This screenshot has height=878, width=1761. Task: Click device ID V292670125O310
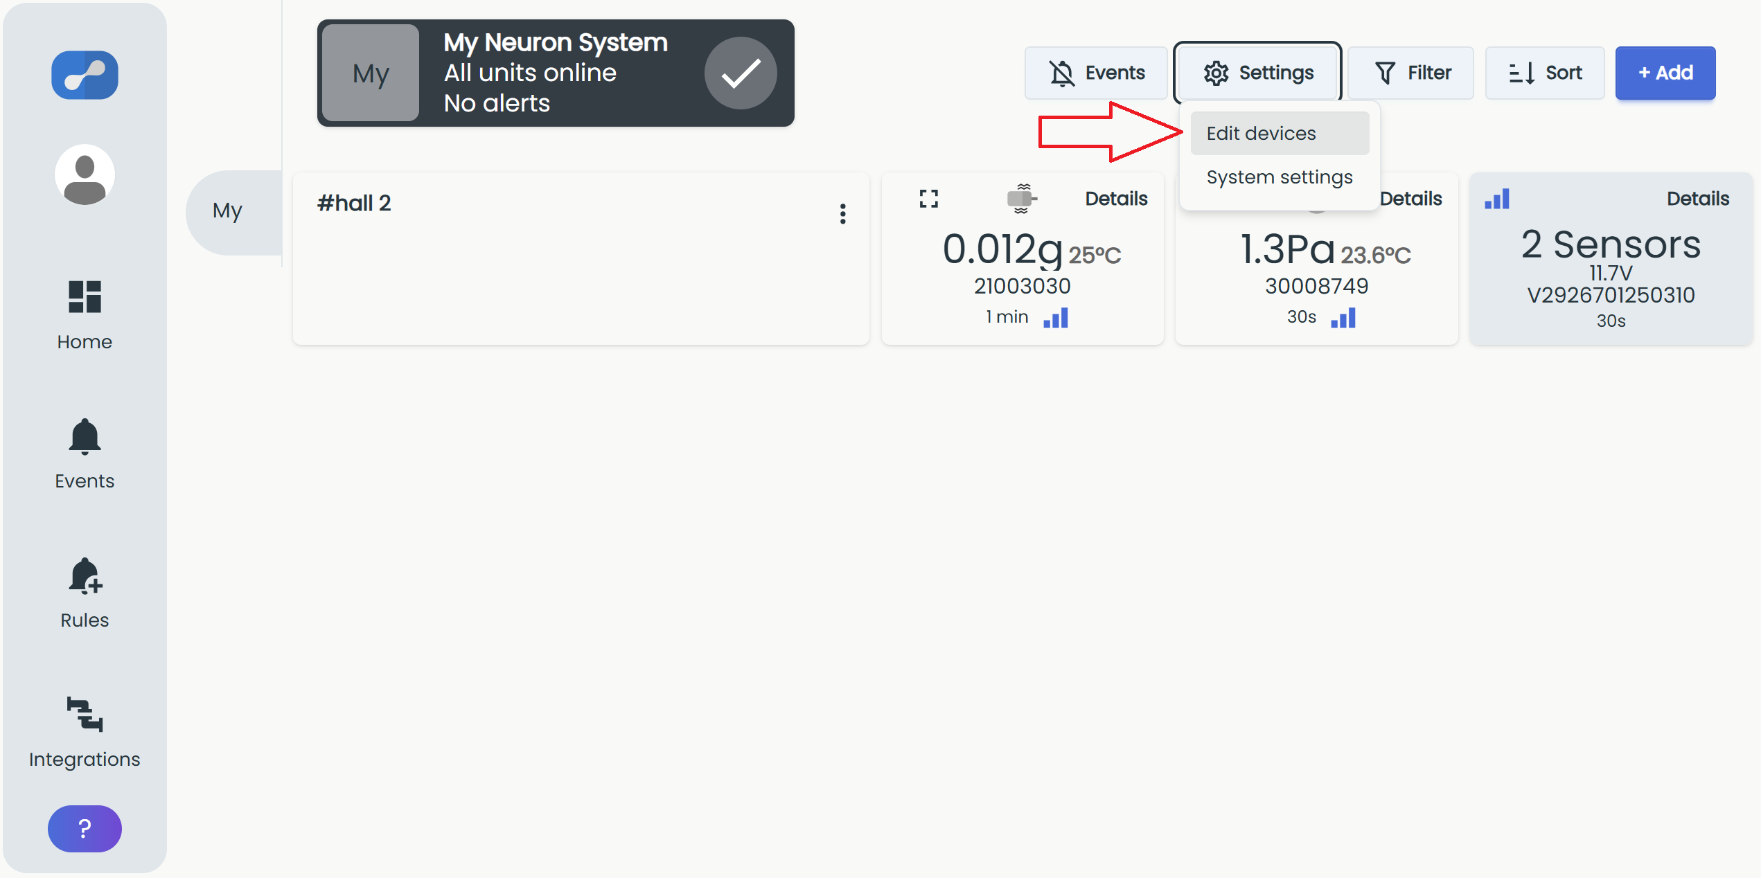tap(1611, 295)
